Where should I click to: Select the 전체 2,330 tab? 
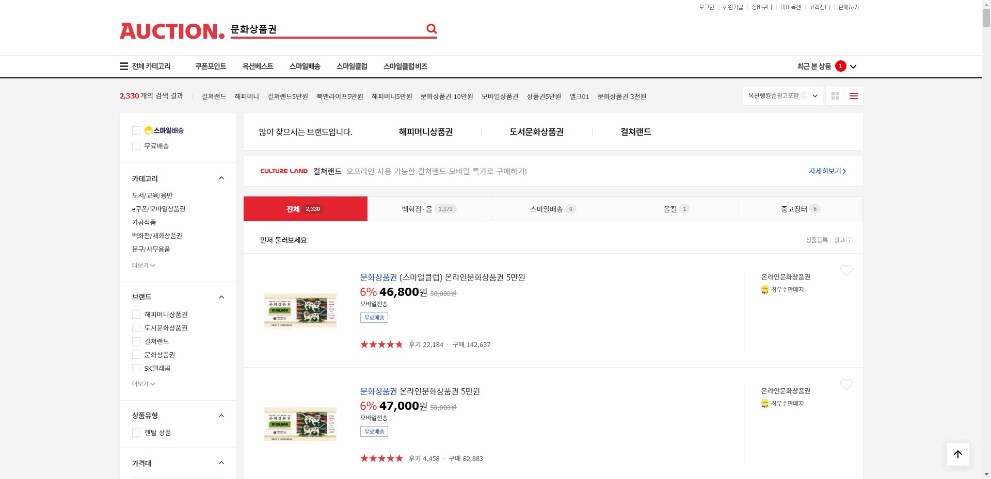click(x=306, y=209)
